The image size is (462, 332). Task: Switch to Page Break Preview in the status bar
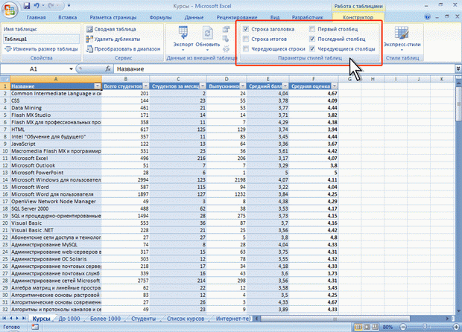375,327
